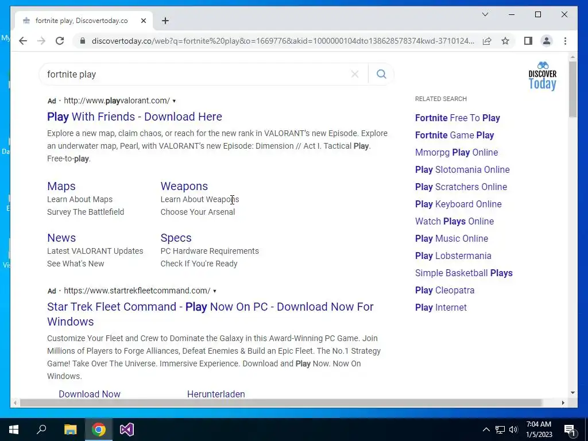The height and width of the screenshot is (441, 588).
Task: Open the Weapons sitelink
Action: [x=184, y=186]
